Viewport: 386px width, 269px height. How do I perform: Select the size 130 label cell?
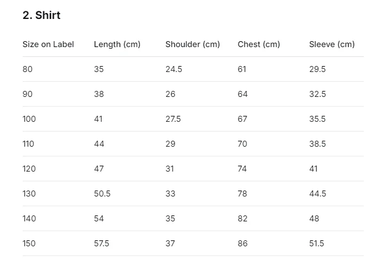pos(29,193)
